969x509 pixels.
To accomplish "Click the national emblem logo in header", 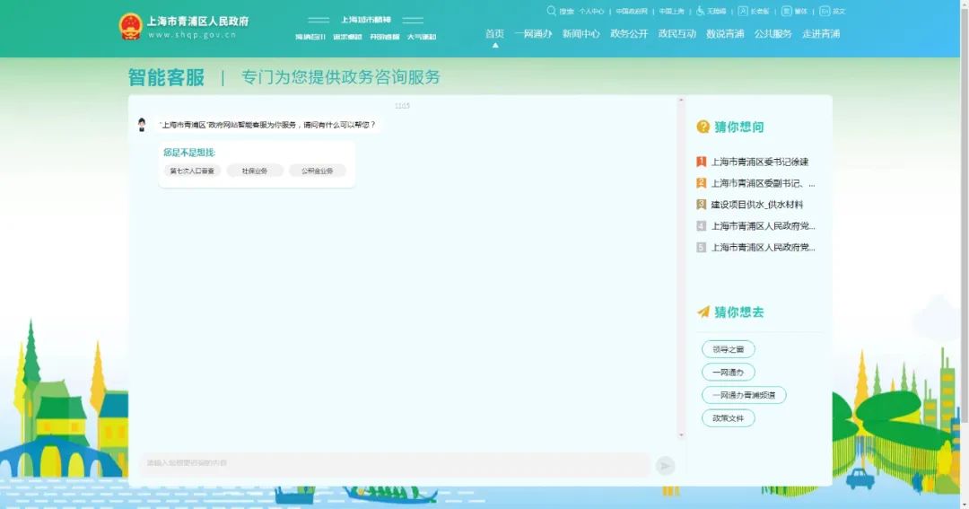I will tap(130, 27).
